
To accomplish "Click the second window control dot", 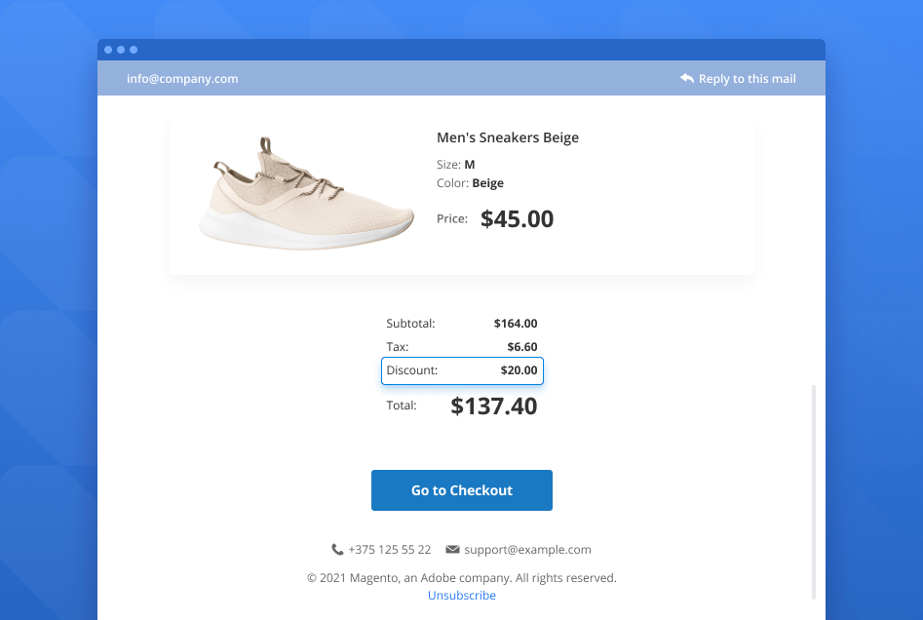I will (x=121, y=50).
